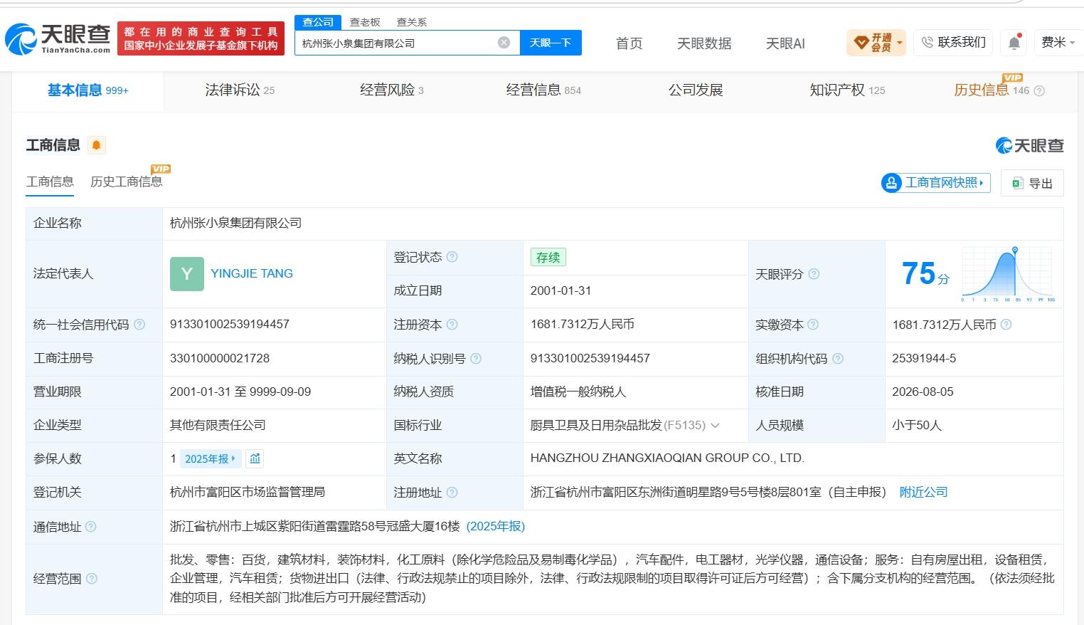Open the help icon next to 注册地址
The height and width of the screenshot is (625, 1084).
pyautogui.click(x=452, y=493)
